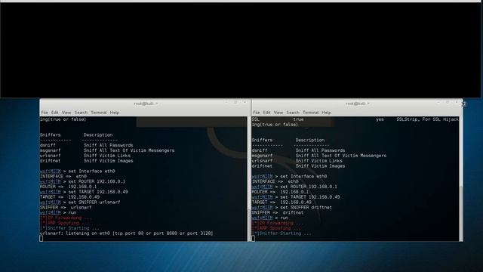Open Help menu in left terminal
This screenshot has width=483, height=272.
[114, 113]
